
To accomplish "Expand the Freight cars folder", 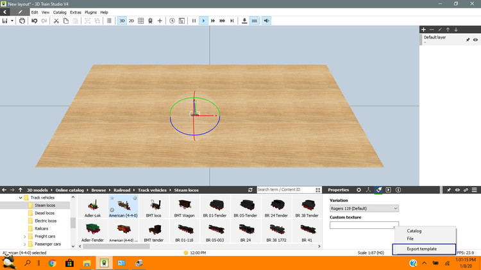I will pyautogui.click(x=25, y=237).
